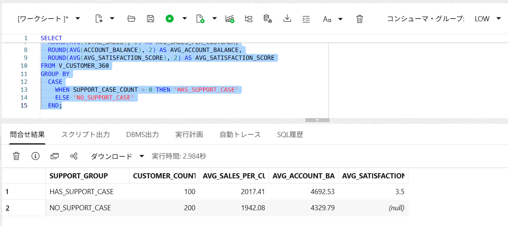Select the customer count cell 100

(164, 192)
